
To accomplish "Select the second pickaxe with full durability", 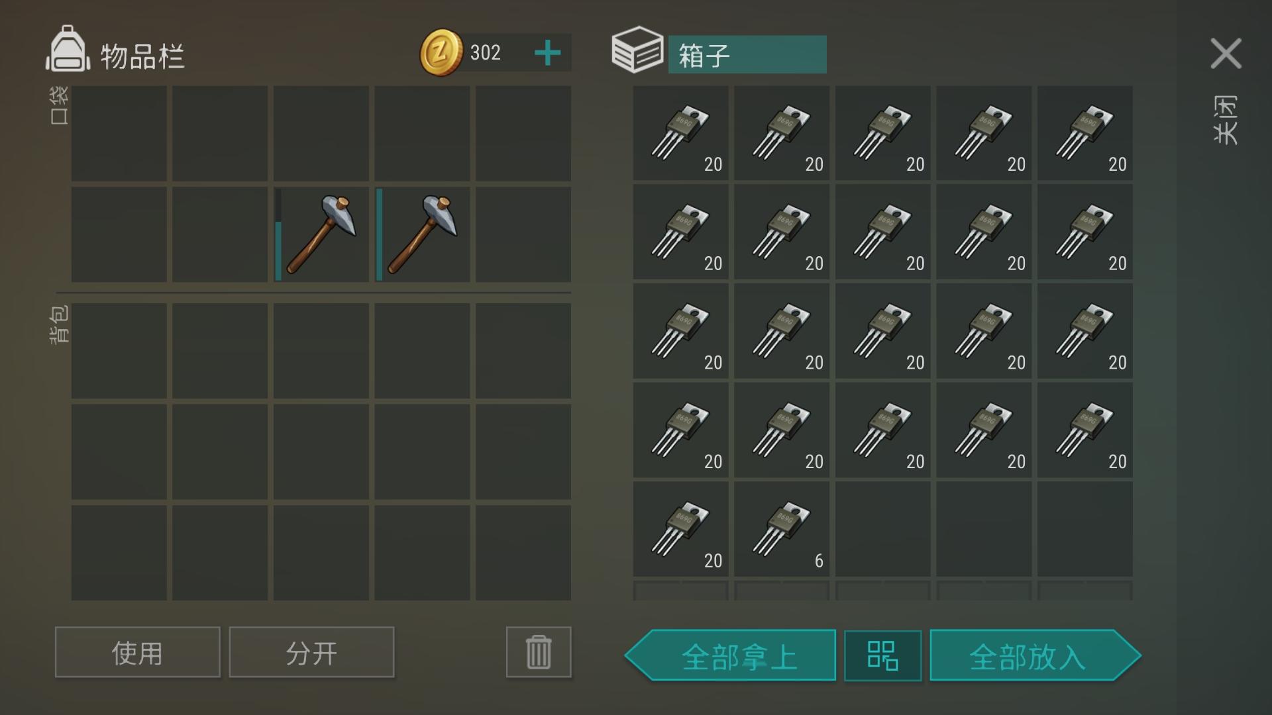I will 422,234.
